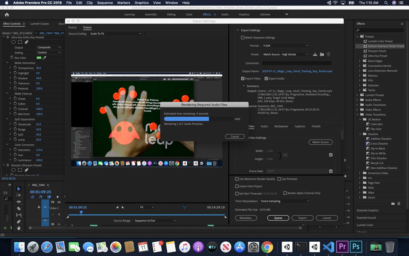Click the free draw bezier mask pen
The image size is (409, 256).
[26, 42]
